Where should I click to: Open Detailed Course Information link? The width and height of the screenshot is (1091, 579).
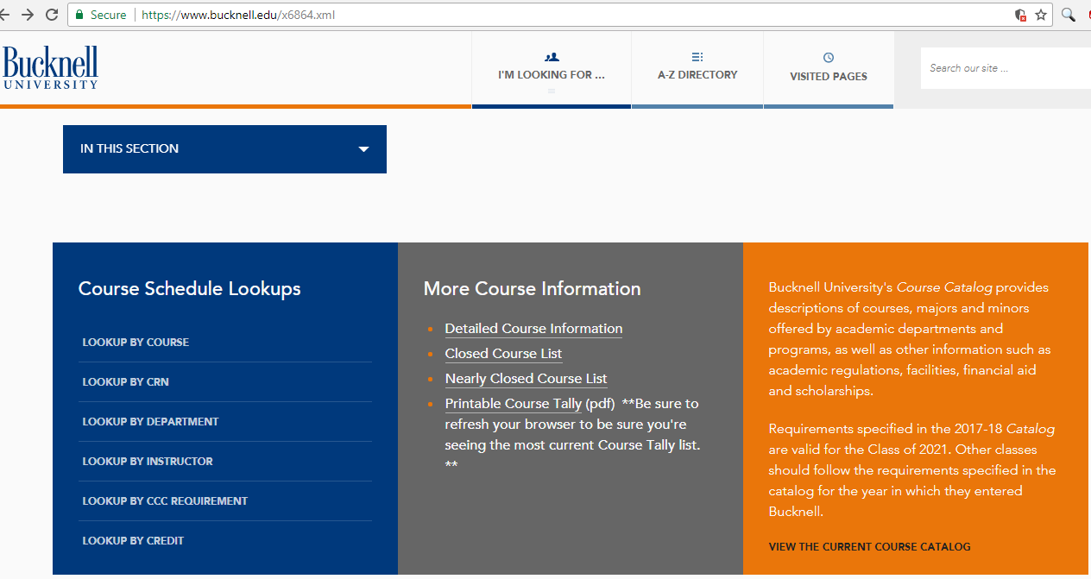point(533,329)
